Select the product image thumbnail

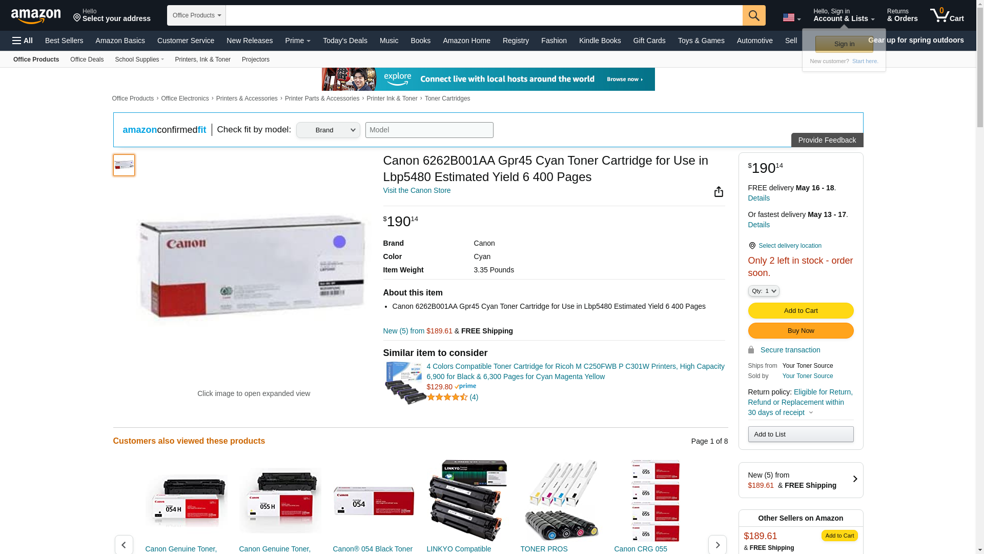tap(124, 165)
